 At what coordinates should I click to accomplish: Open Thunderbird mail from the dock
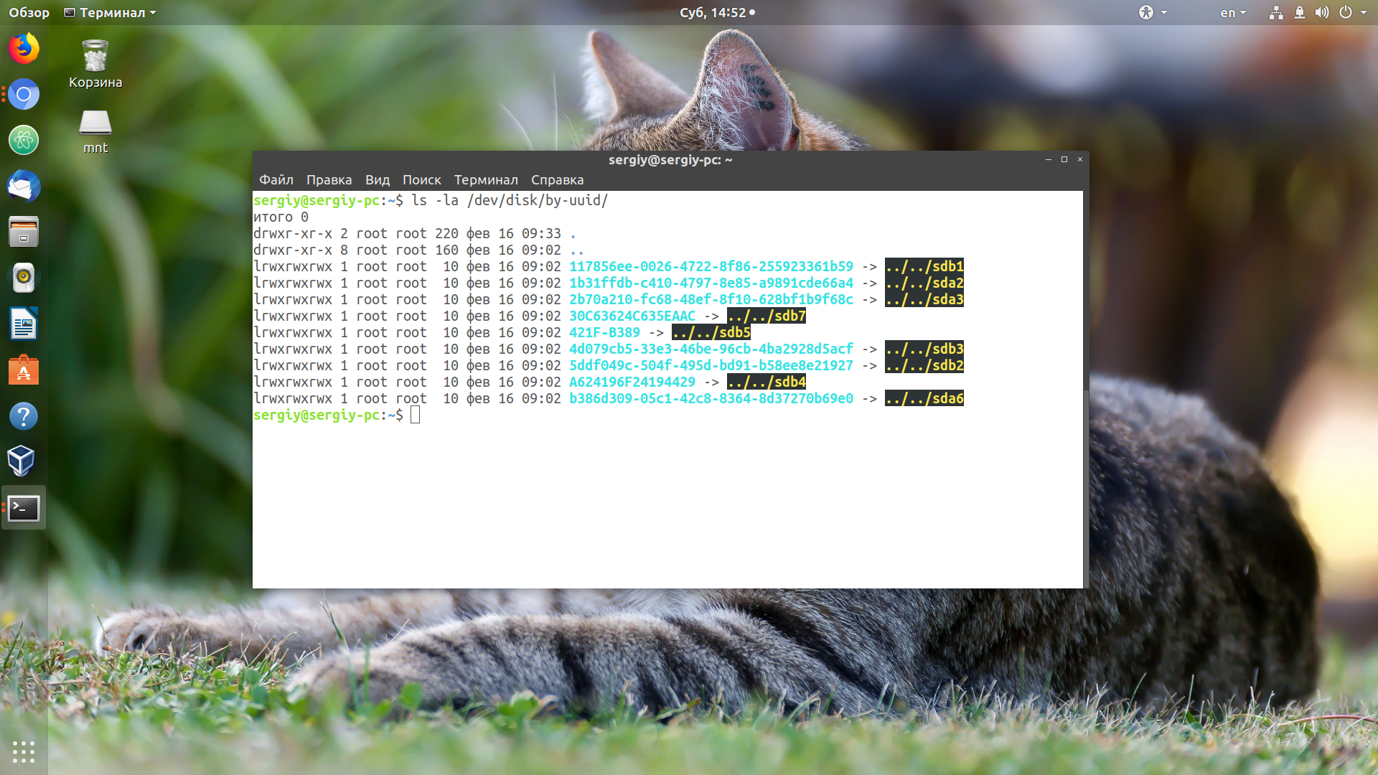coord(24,186)
